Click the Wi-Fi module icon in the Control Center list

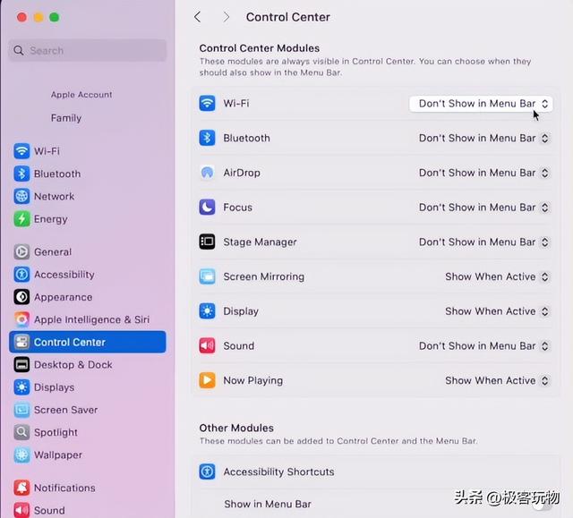click(207, 103)
